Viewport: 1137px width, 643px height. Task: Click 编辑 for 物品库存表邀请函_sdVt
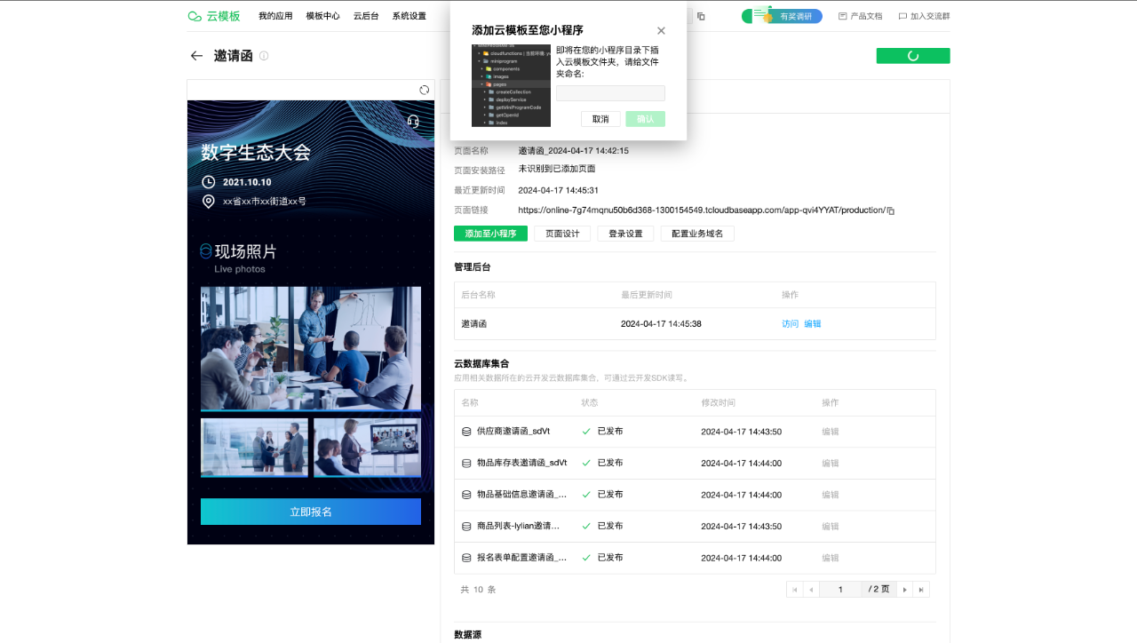[x=831, y=464]
